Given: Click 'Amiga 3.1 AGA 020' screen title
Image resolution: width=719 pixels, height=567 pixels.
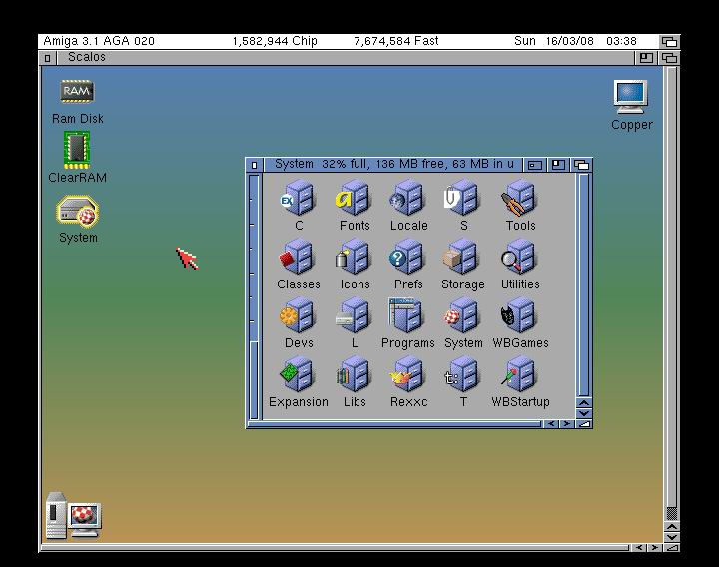Looking at the screenshot, I should click(x=99, y=41).
